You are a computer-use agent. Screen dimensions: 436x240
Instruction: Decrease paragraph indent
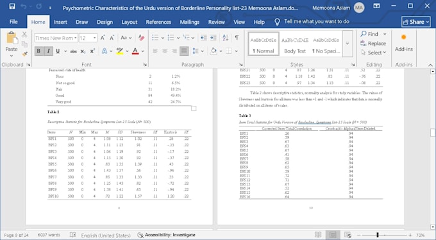(203, 38)
